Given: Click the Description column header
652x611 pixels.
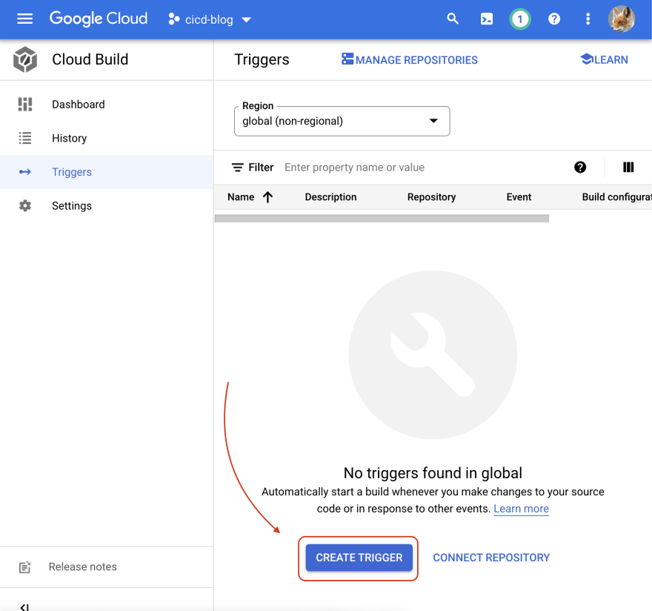Looking at the screenshot, I should [330, 196].
